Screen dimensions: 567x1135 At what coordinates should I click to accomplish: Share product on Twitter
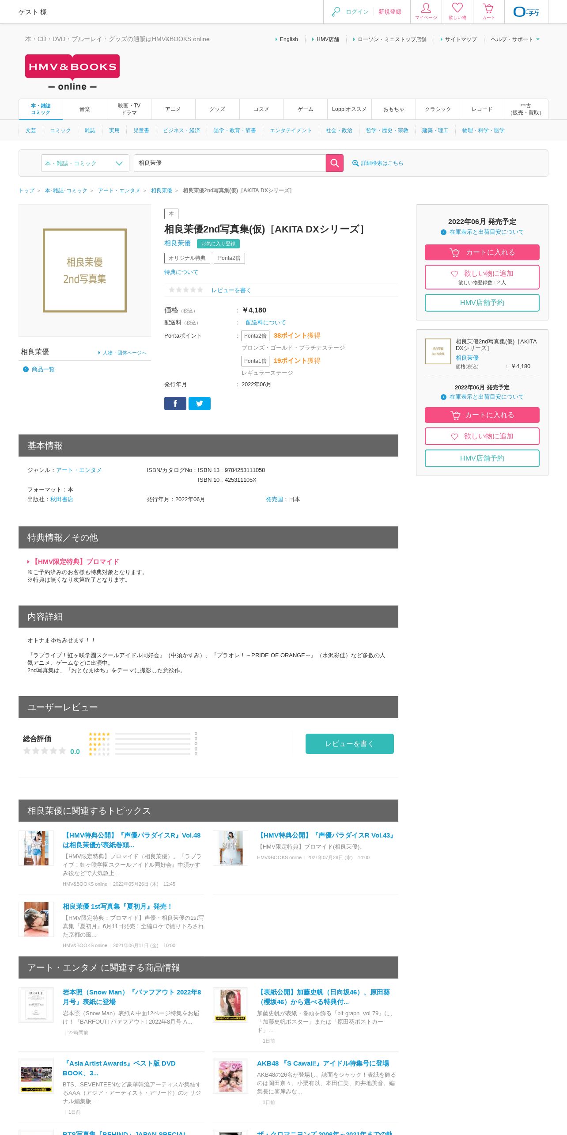[200, 404]
